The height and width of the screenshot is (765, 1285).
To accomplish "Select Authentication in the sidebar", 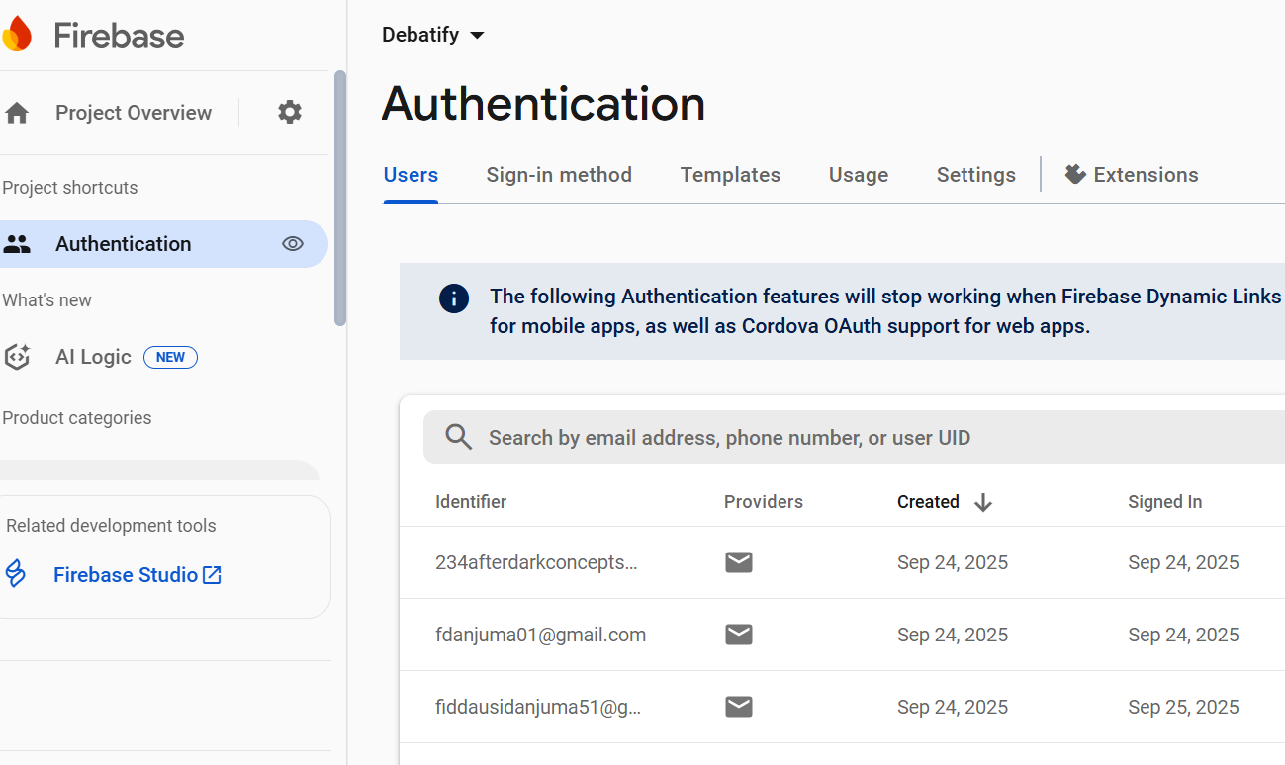I will click(x=123, y=244).
